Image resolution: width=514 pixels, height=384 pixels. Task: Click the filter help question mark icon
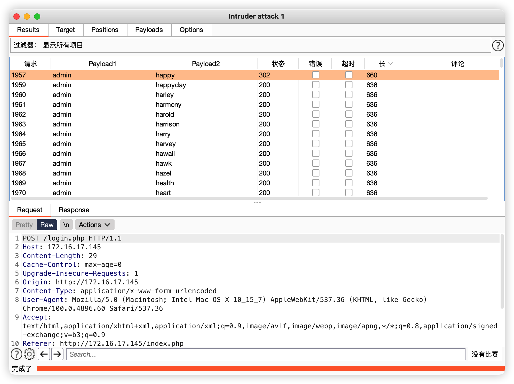[497, 45]
